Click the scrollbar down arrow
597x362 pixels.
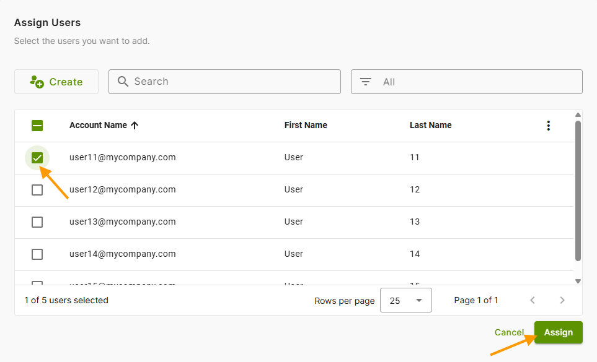[578, 282]
